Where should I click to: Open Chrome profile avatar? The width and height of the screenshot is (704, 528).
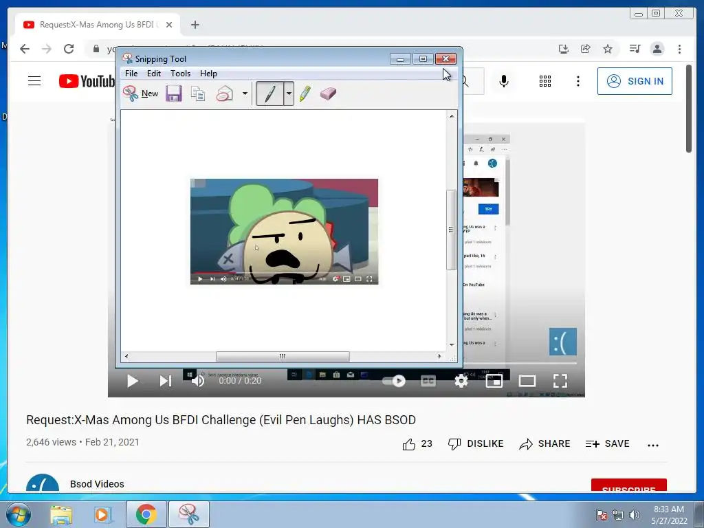657,49
